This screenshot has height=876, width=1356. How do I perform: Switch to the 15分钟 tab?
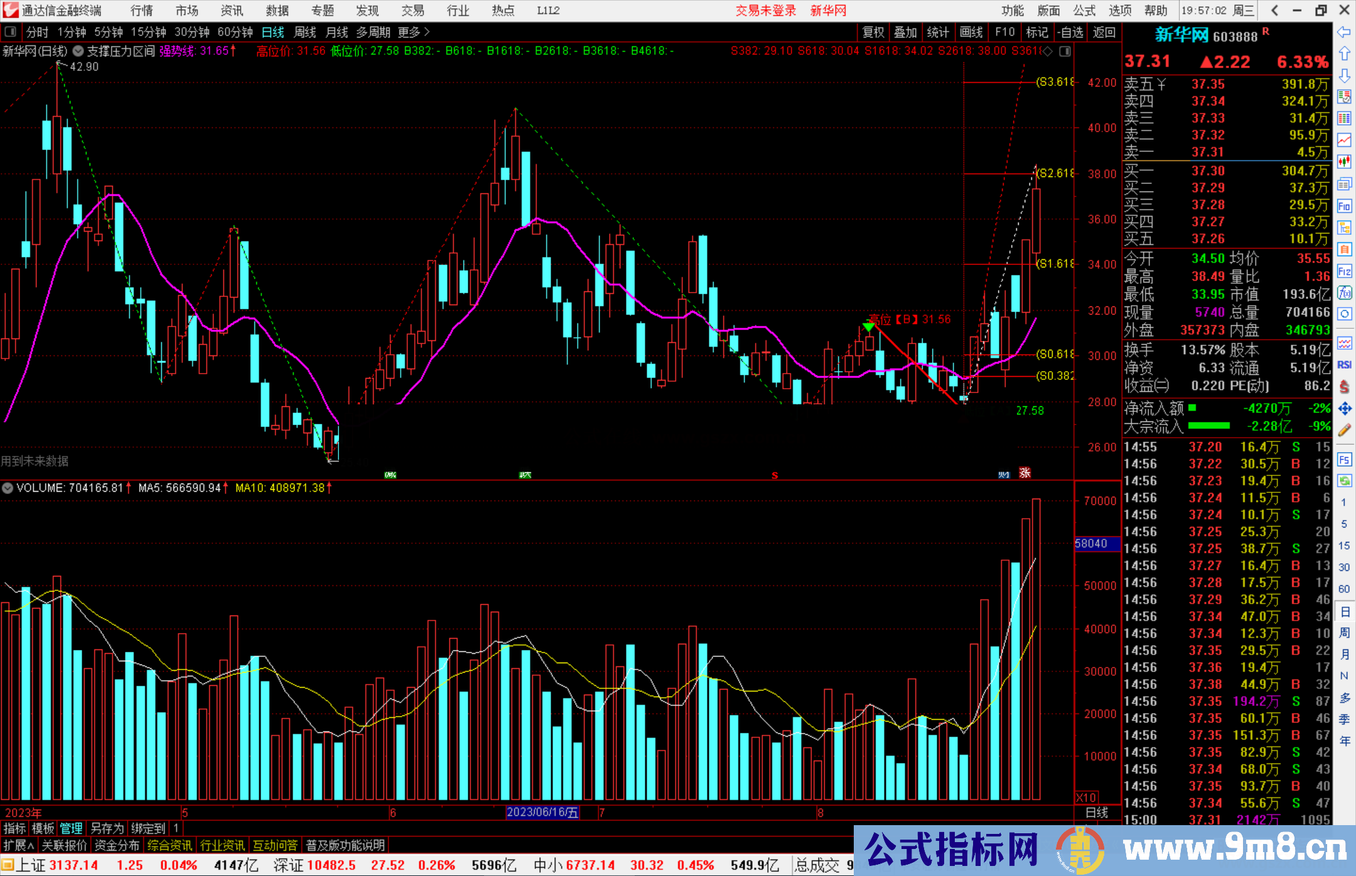pyautogui.click(x=148, y=32)
